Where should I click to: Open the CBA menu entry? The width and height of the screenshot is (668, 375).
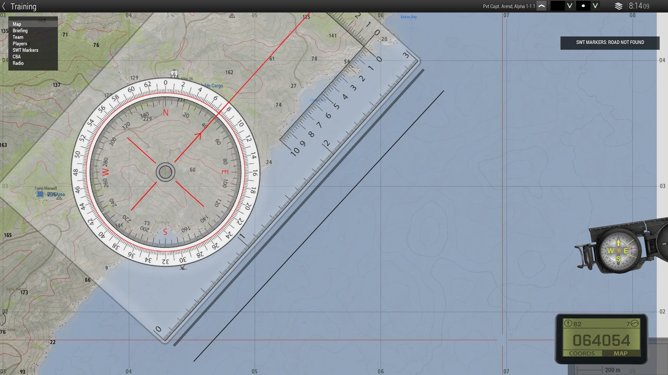[x=33, y=57]
